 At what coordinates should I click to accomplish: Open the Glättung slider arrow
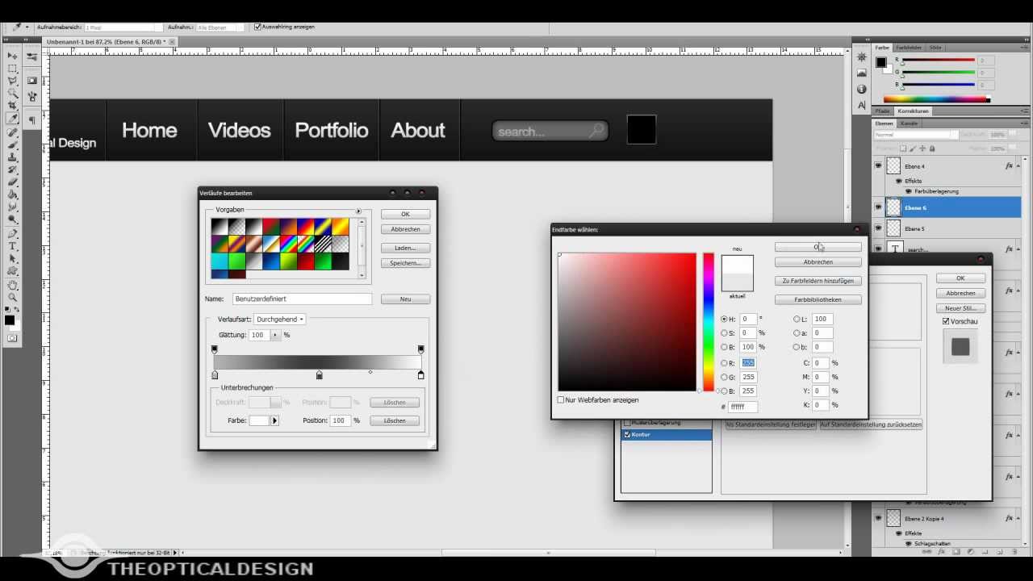(x=274, y=335)
